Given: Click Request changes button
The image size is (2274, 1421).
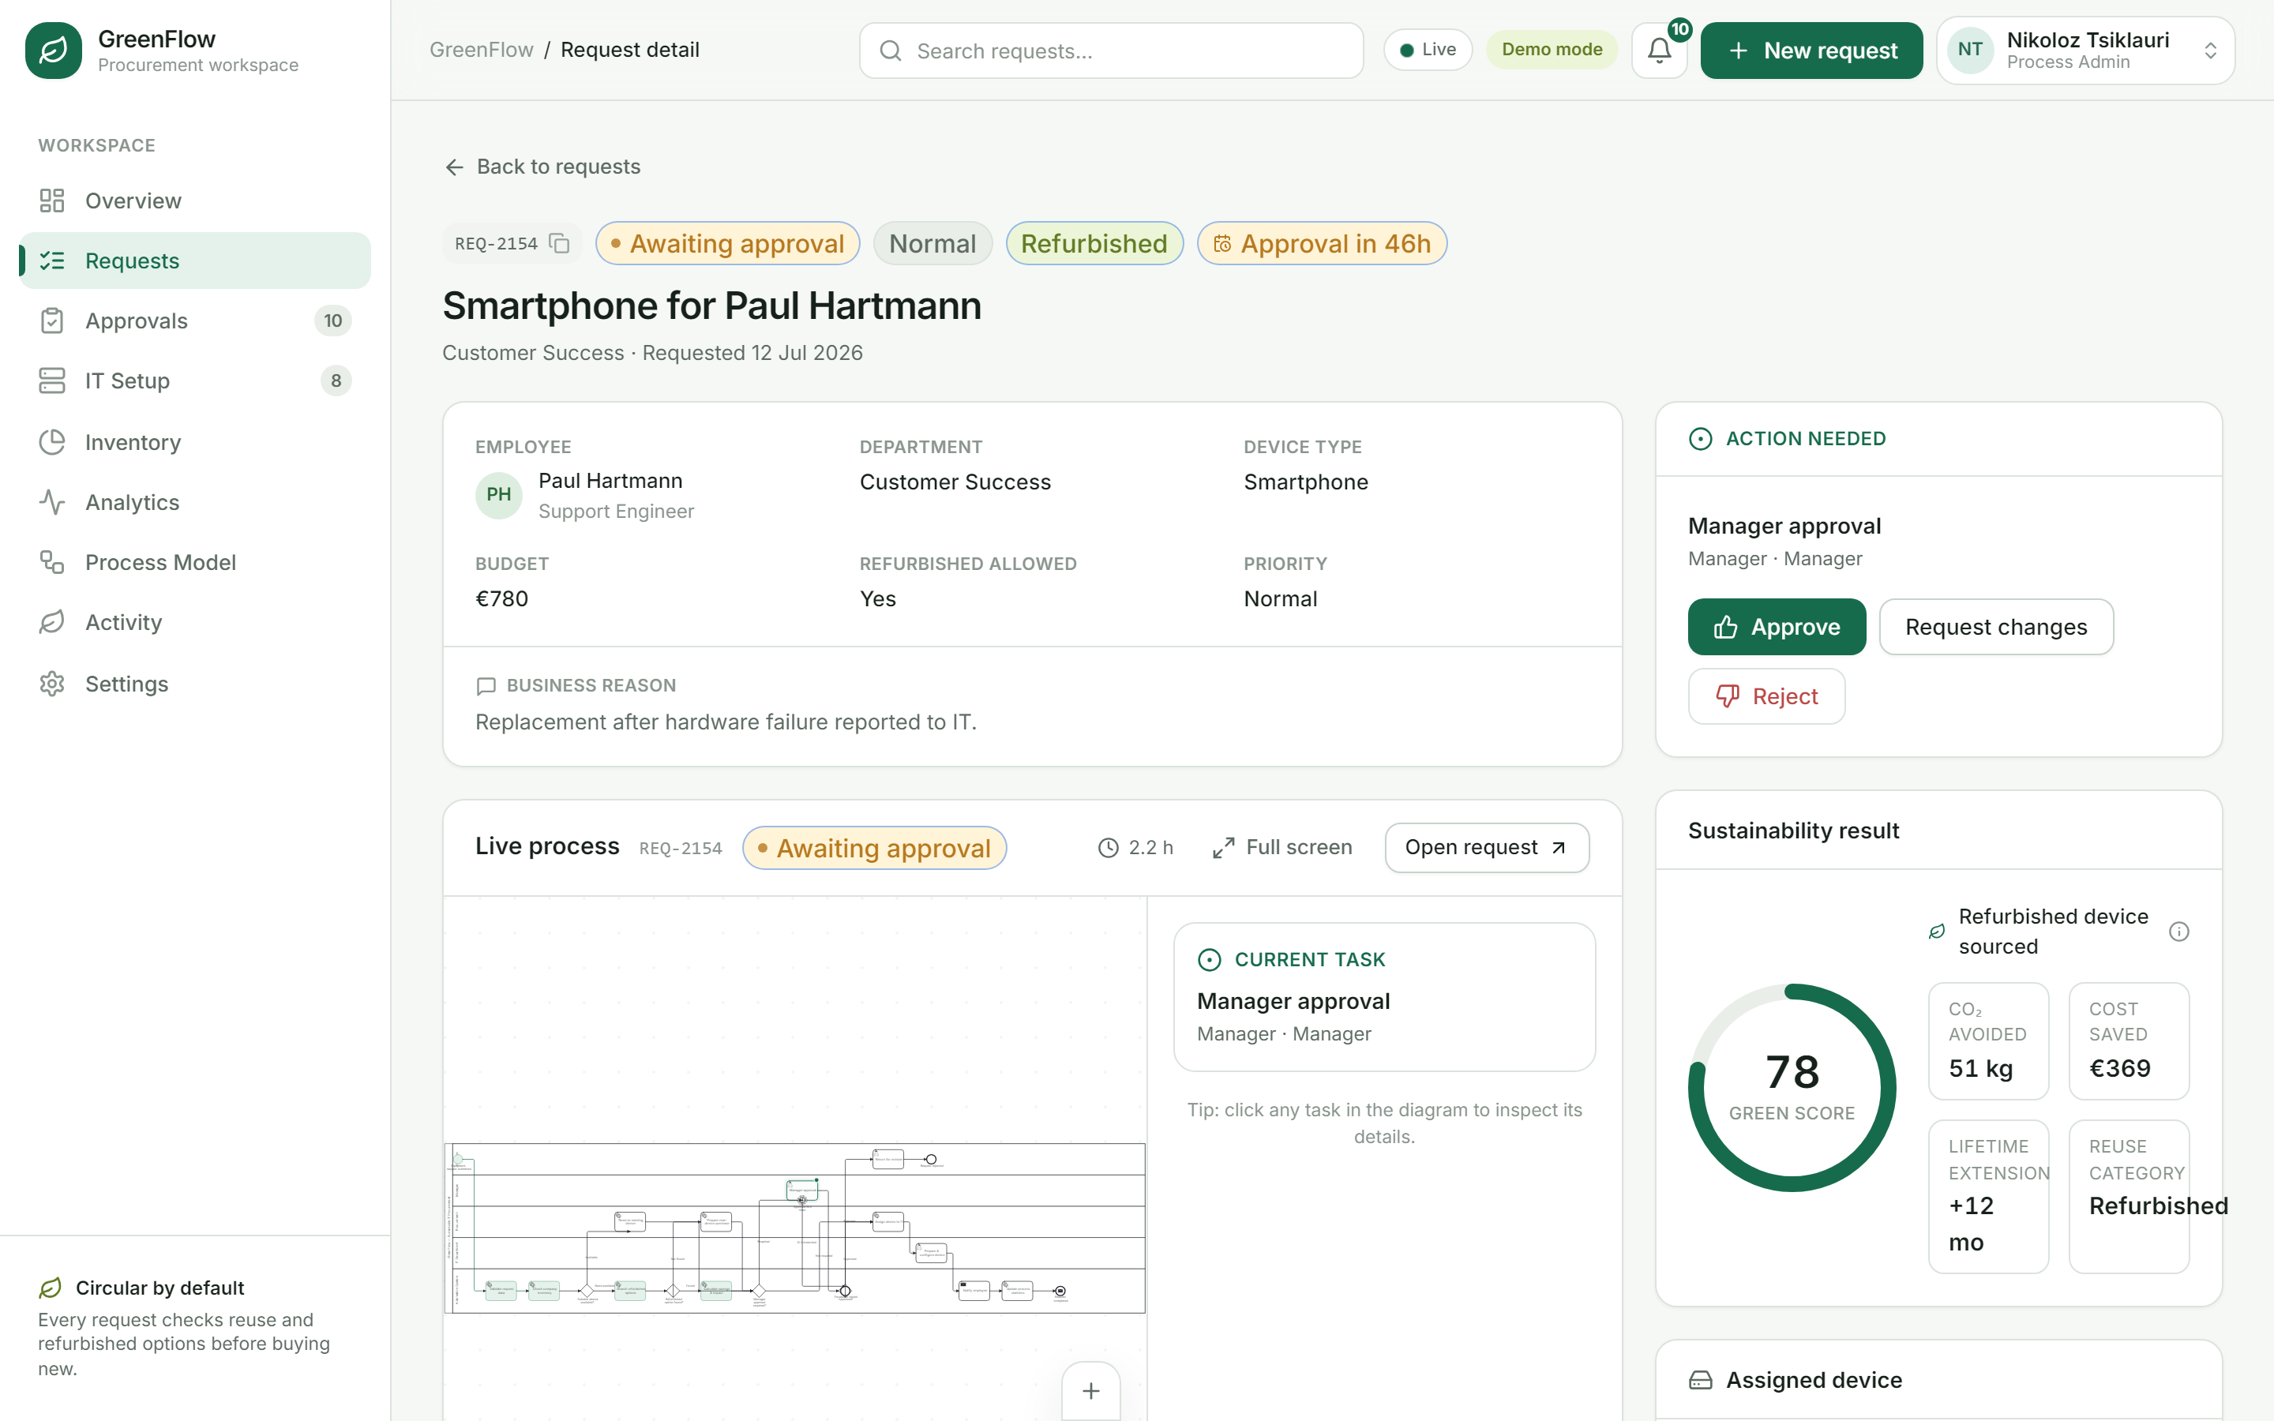Looking at the screenshot, I should tap(1996, 627).
